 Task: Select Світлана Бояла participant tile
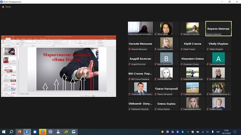[x=166, y=74]
